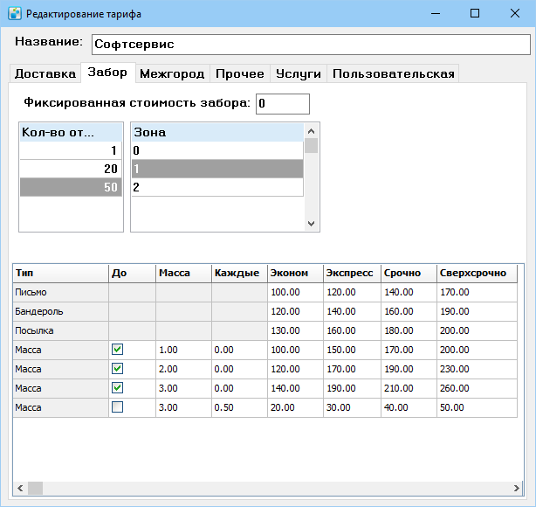This screenshot has width=536, height=507.
Task: Click Посылка Срочно value 180.00
Action: pos(409,330)
